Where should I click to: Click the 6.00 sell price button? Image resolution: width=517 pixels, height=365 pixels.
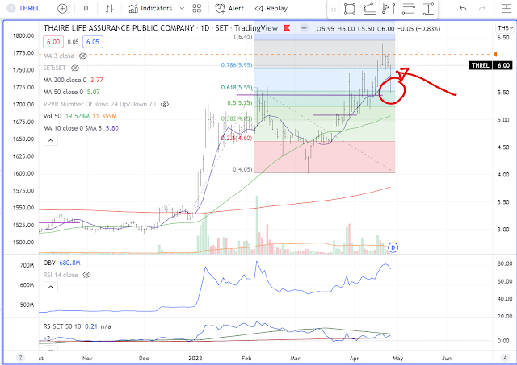coord(53,42)
